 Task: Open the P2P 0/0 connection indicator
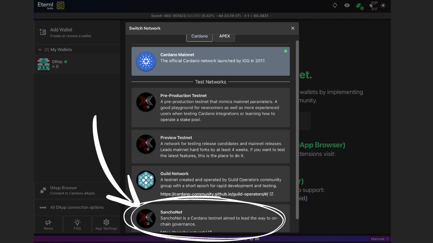click(x=373, y=5)
